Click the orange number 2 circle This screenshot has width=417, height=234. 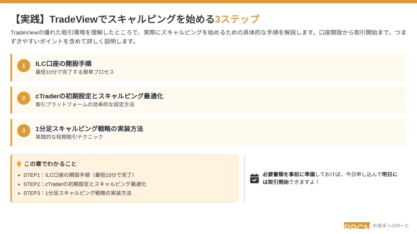pyautogui.click(x=24, y=98)
